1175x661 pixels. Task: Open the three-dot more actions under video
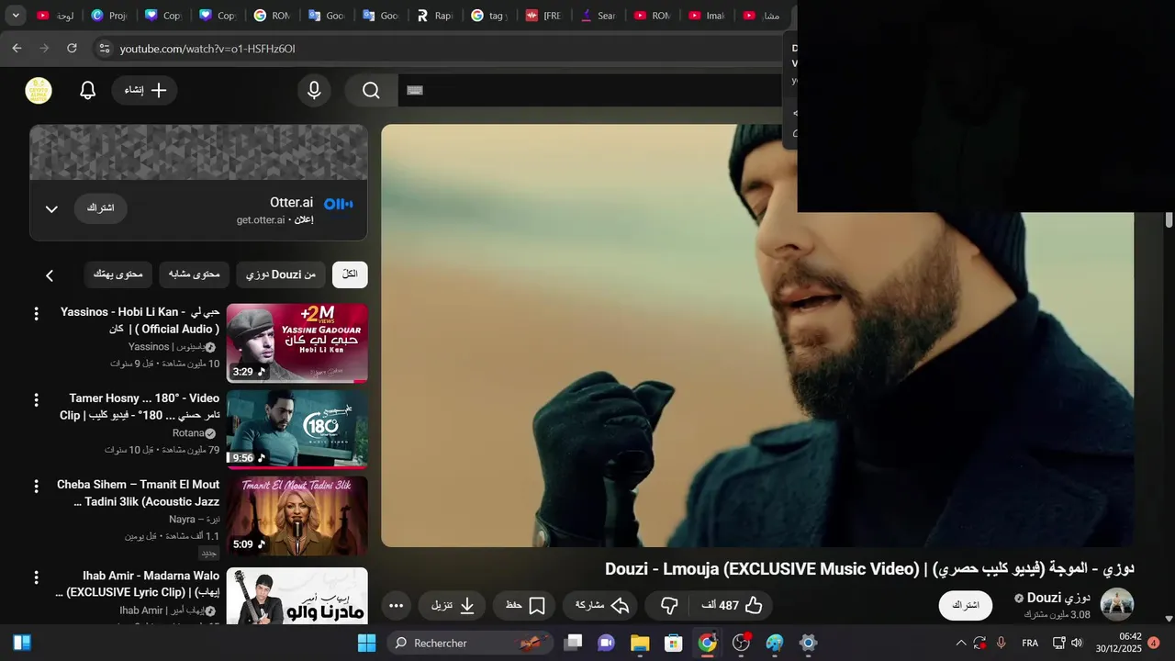396,605
